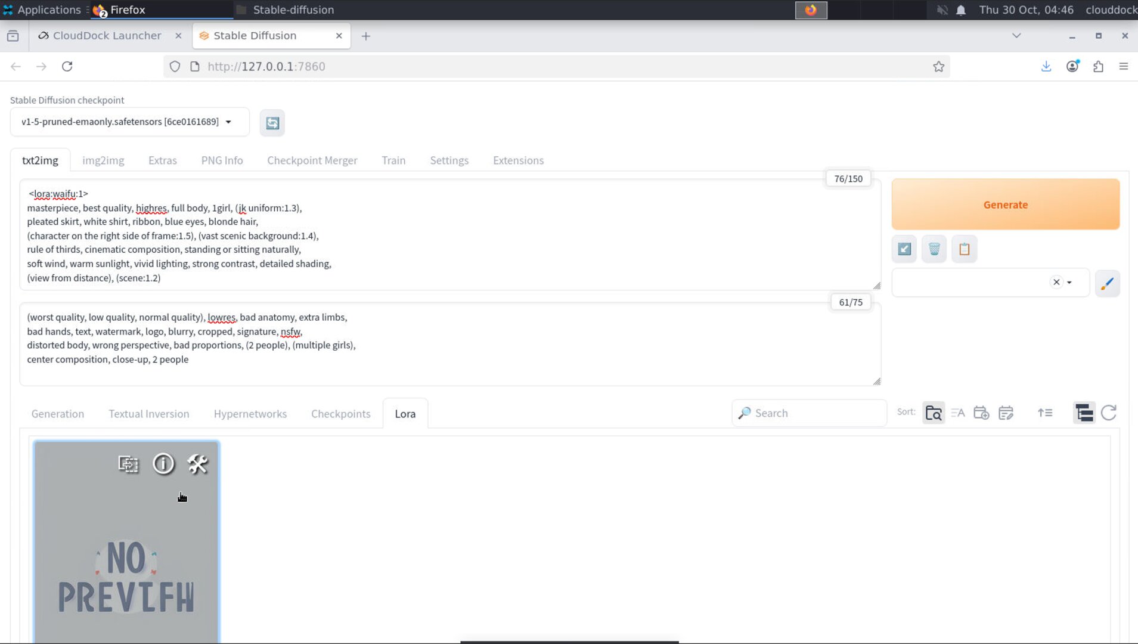Toggle sort by date modified

tap(1006, 413)
